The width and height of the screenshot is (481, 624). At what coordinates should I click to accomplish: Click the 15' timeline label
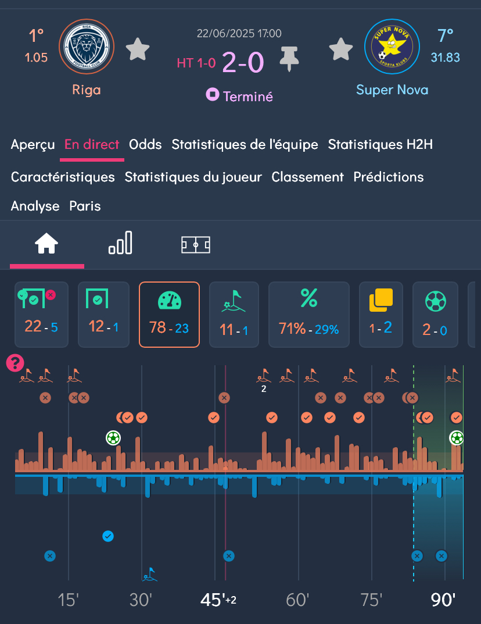(68, 600)
